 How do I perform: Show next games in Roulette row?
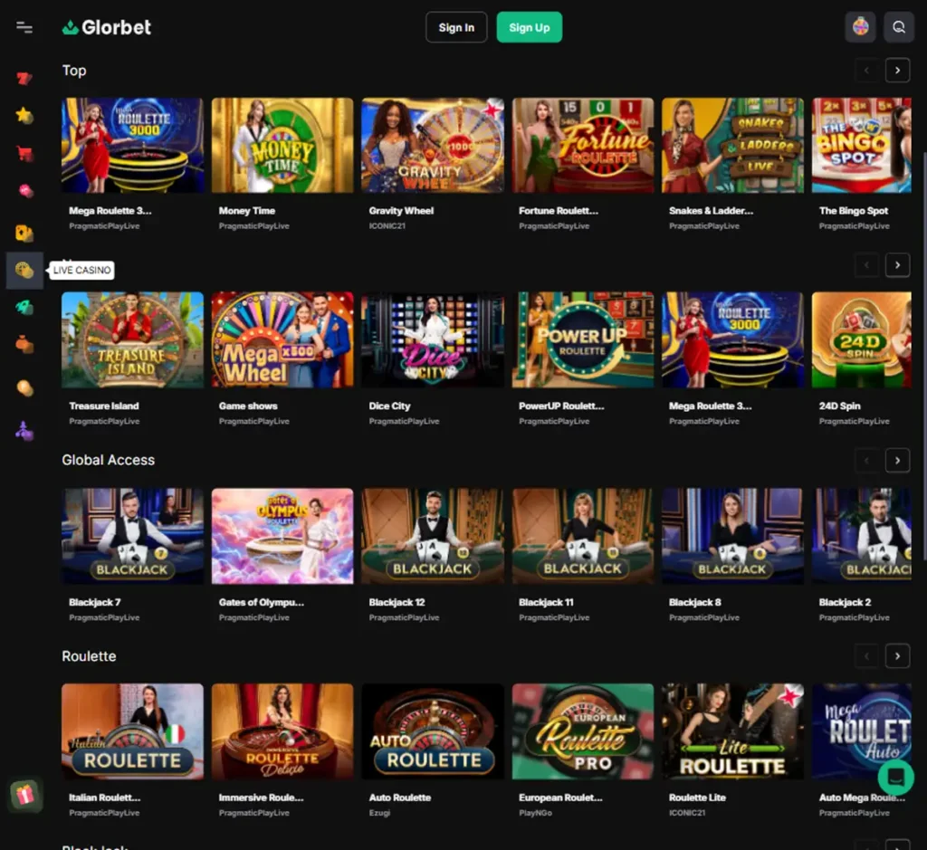click(897, 655)
